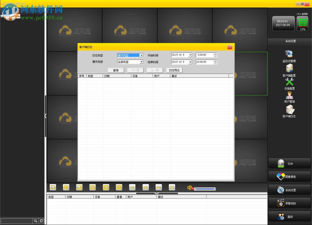Click the 查询 query button
312x225 pixels.
point(116,70)
